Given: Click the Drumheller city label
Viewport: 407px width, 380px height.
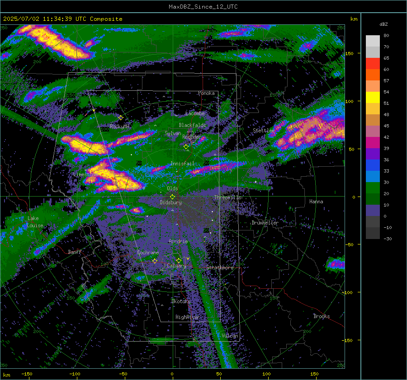Looking at the screenshot, I should pos(265,223).
